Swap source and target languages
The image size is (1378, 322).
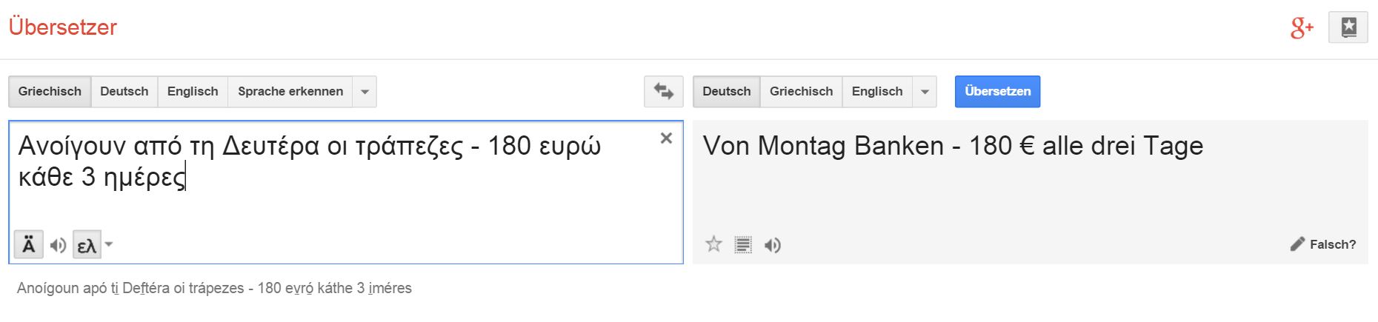[663, 92]
